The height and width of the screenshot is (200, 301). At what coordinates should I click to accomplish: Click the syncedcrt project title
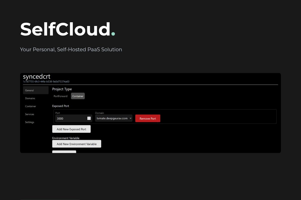coord(36,76)
